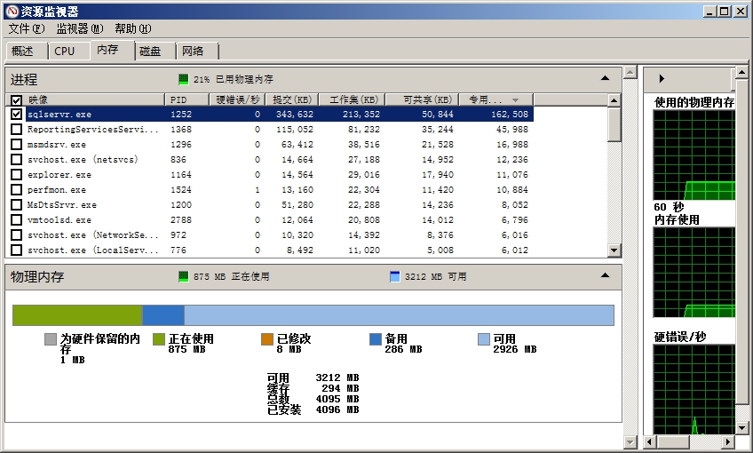Viewport: 753px width, 453px height.
Task: Click the 使用的物理内存 graph
Action: coord(694,155)
